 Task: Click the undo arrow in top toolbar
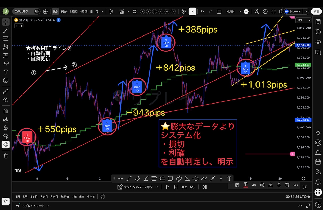tap(203, 11)
